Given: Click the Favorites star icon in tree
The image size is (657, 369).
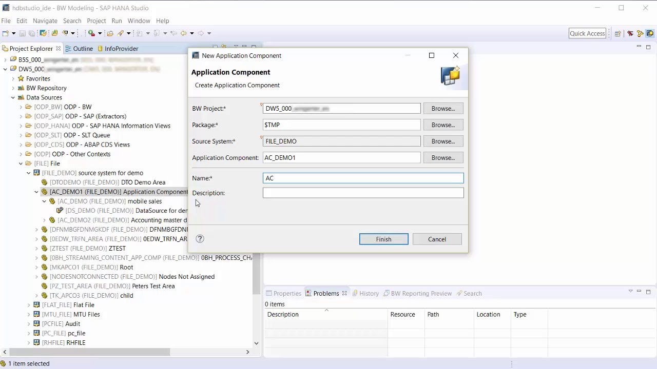Looking at the screenshot, I should [21, 79].
